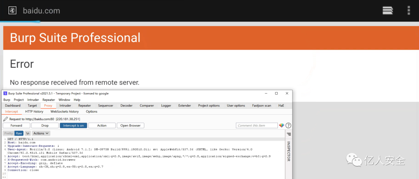
Task: Open the browser tabs stack icon
Action: pyautogui.click(x=388, y=10)
